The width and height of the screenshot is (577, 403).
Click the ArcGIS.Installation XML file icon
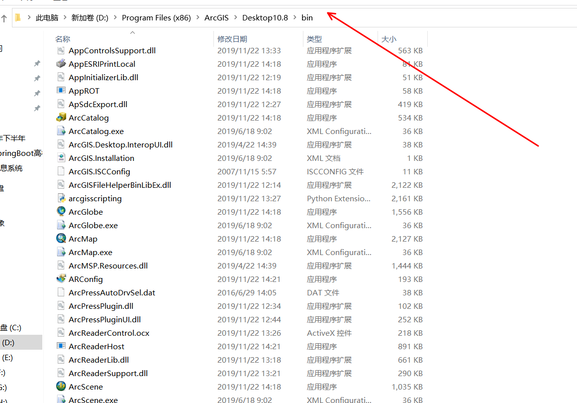point(61,158)
